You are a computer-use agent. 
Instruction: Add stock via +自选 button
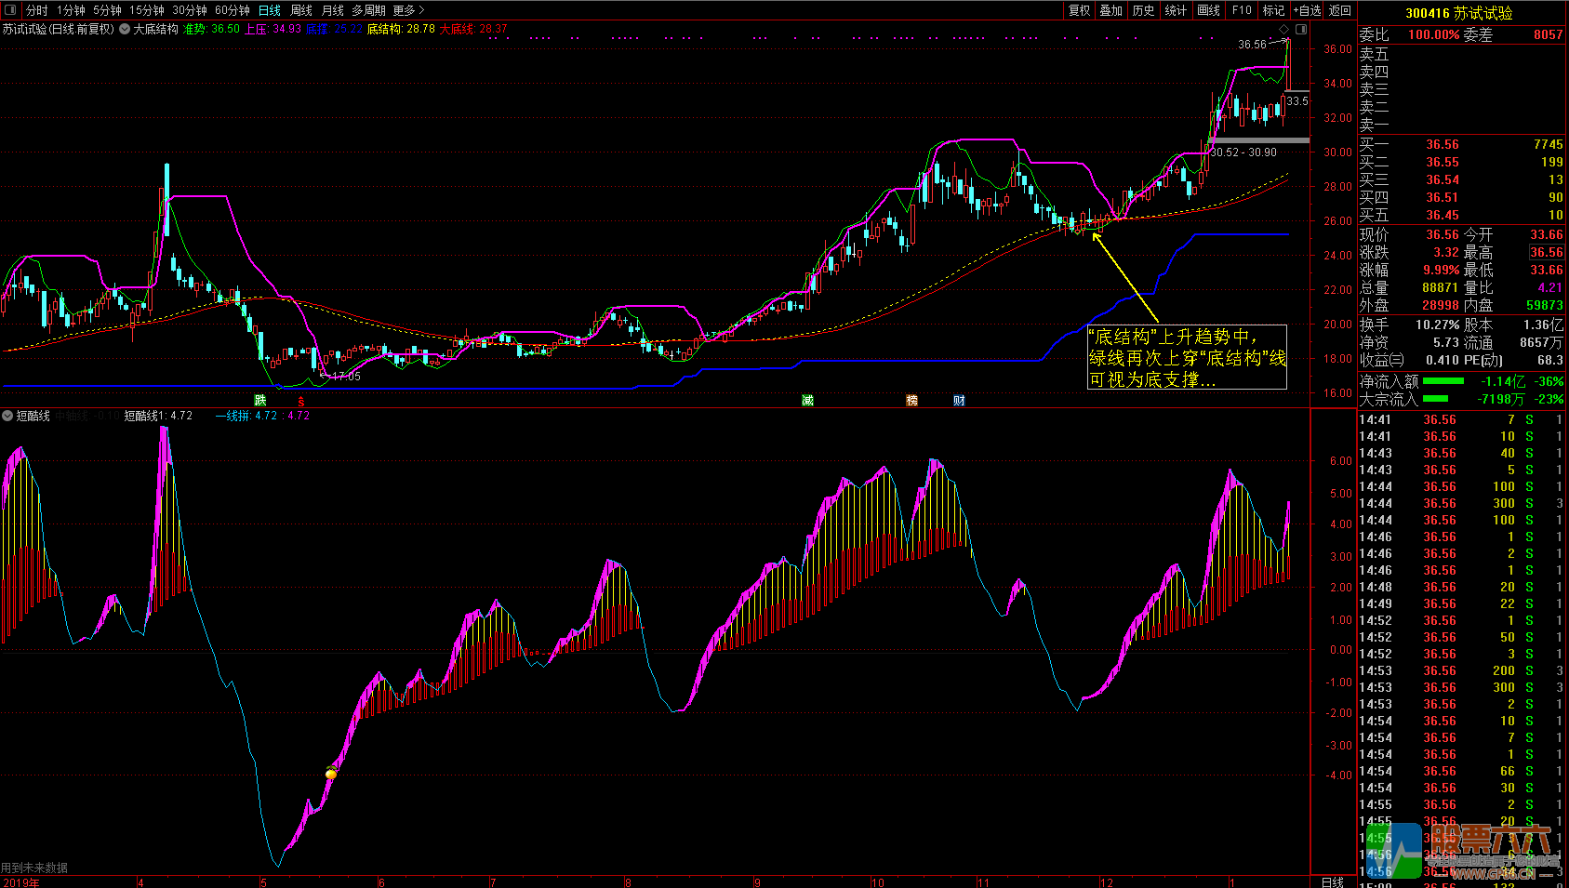tap(1307, 10)
